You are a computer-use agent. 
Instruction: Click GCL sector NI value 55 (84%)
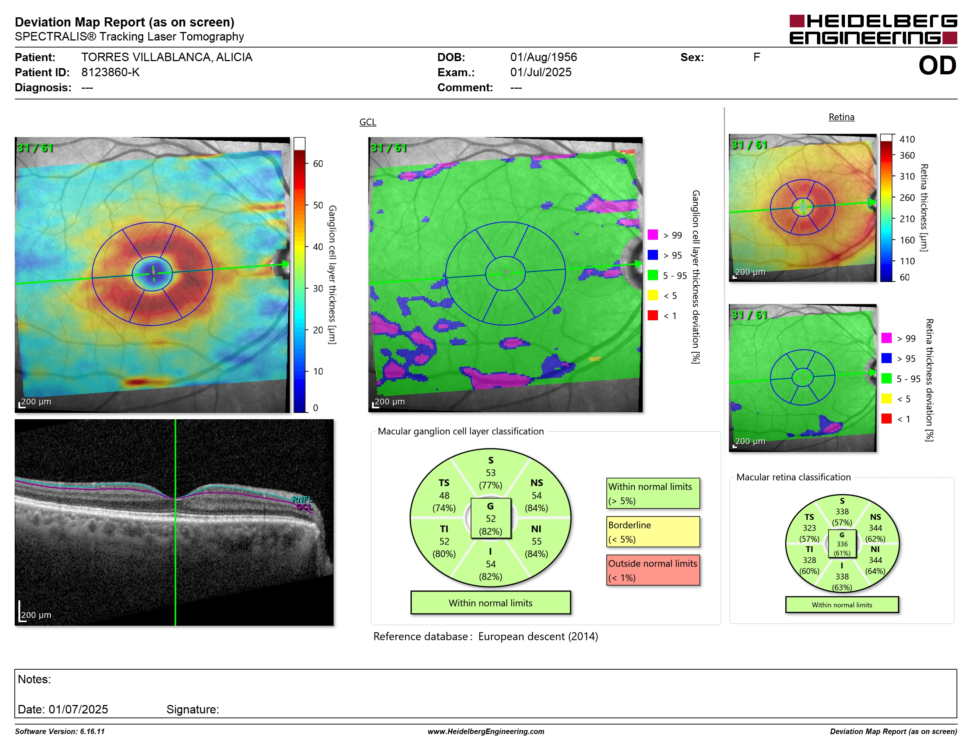tap(536, 548)
